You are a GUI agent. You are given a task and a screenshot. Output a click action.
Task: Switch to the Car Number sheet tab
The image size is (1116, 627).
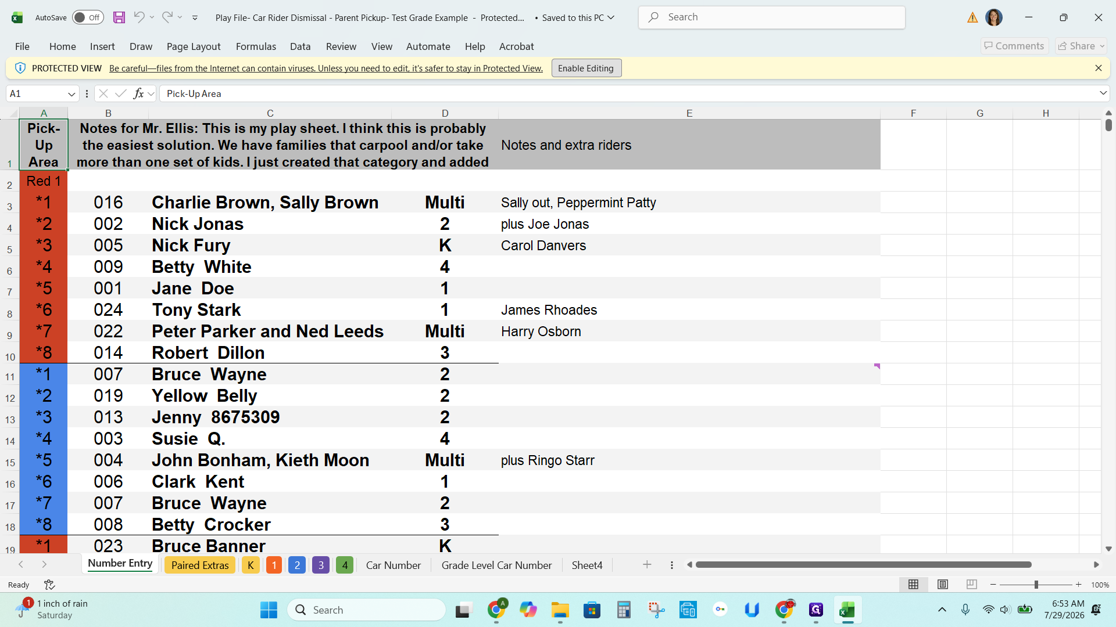point(394,565)
